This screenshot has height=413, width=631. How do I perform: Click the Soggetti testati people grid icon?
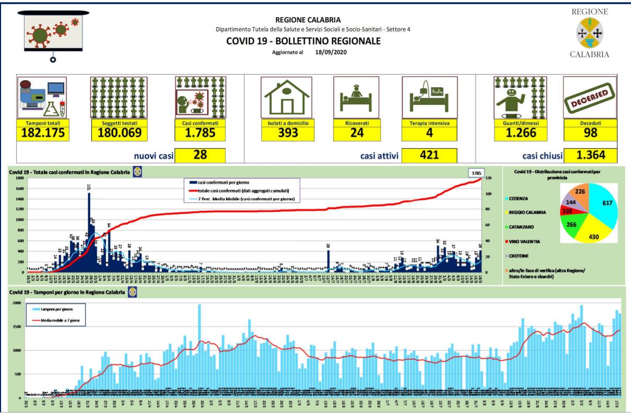point(119,98)
